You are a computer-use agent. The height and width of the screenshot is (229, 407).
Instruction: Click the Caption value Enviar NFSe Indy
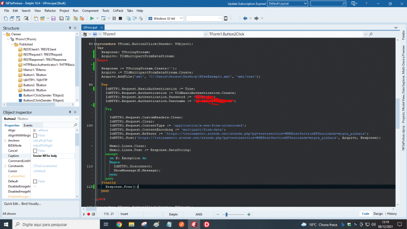[45, 156]
